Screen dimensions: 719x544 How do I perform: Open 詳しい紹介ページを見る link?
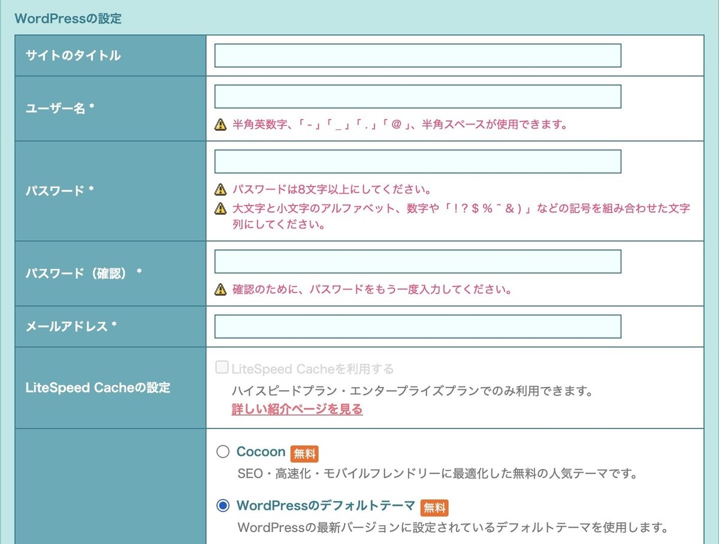(x=297, y=410)
